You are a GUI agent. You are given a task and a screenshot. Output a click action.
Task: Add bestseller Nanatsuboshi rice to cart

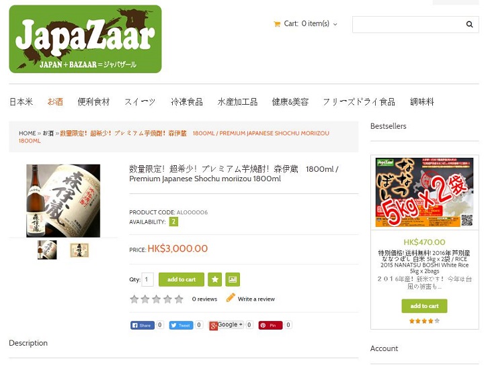[x=424, y=306]
